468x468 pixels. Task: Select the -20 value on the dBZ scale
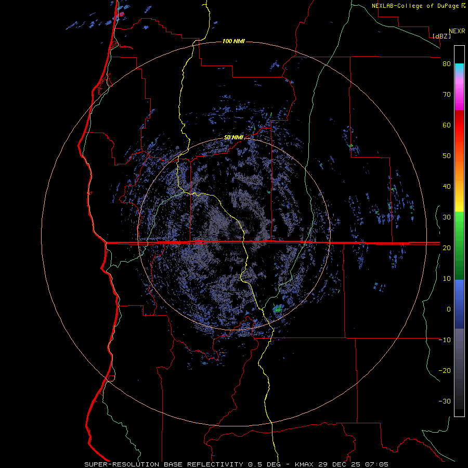(x=445, y=370)
